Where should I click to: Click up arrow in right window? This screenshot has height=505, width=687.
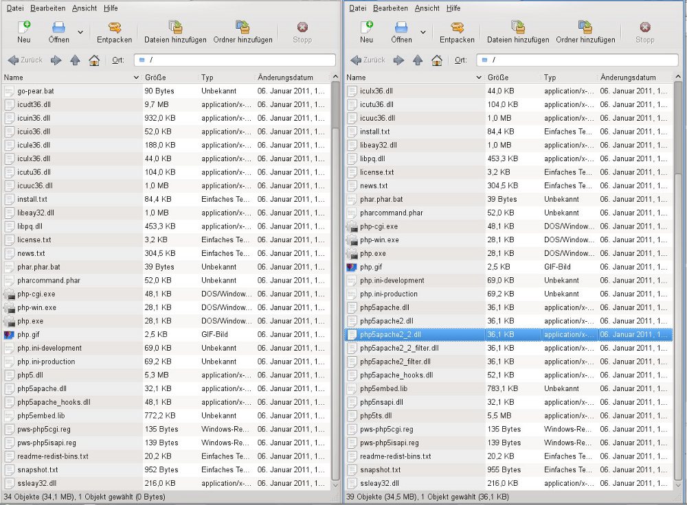tap(418, 60)
